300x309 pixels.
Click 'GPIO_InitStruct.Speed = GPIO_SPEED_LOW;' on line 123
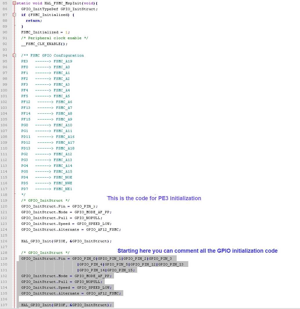pos(66,224)
